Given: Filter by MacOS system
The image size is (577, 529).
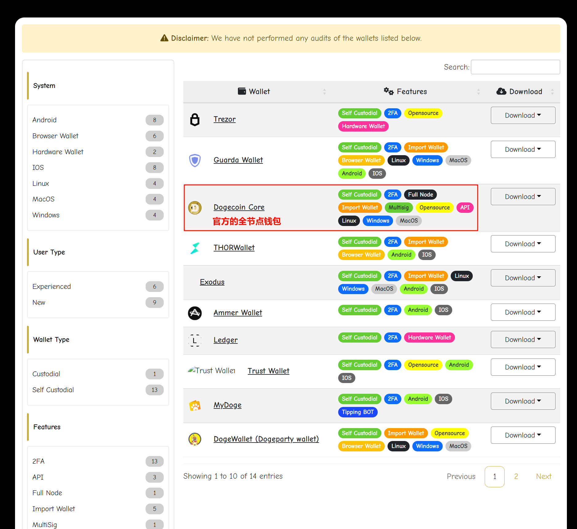Looking at the screenshot, I should coord(98,199).
